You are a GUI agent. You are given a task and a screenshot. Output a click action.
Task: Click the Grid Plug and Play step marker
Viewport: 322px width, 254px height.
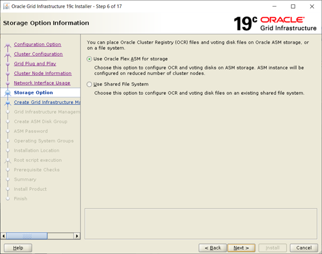tap(8, 64)
